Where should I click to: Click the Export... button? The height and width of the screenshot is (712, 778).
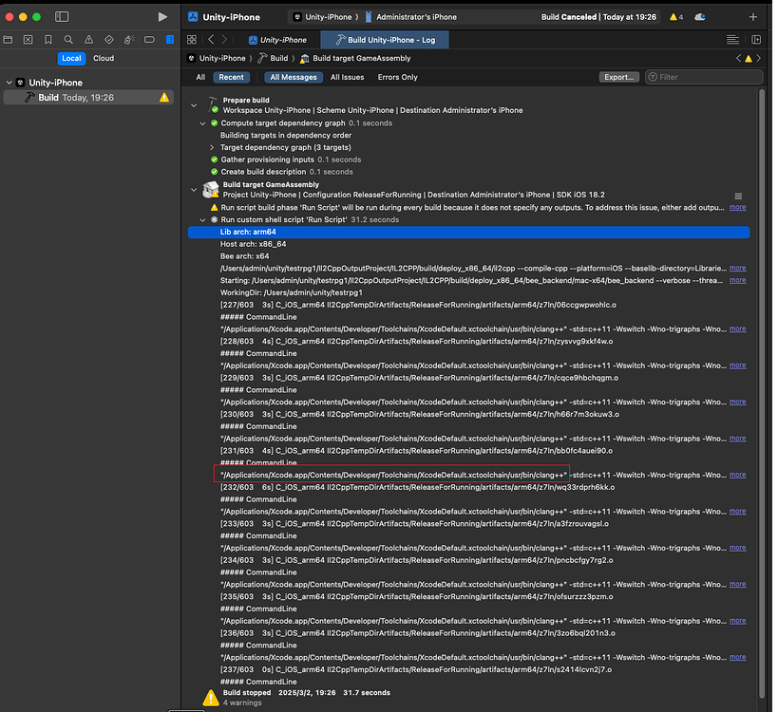(618, 77)
